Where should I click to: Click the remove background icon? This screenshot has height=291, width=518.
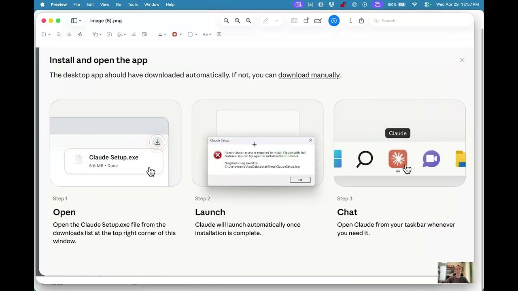point(294,21)
